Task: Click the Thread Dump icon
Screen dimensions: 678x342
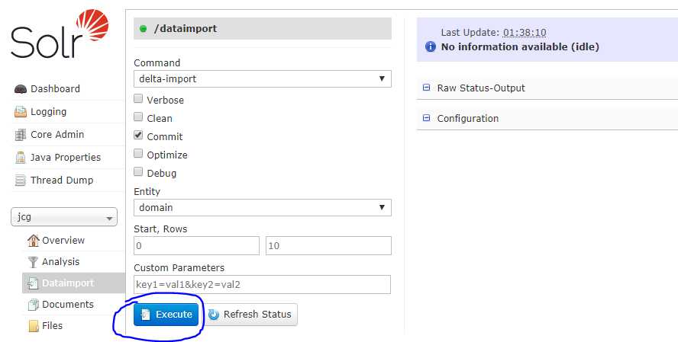Action: point(21,181)
